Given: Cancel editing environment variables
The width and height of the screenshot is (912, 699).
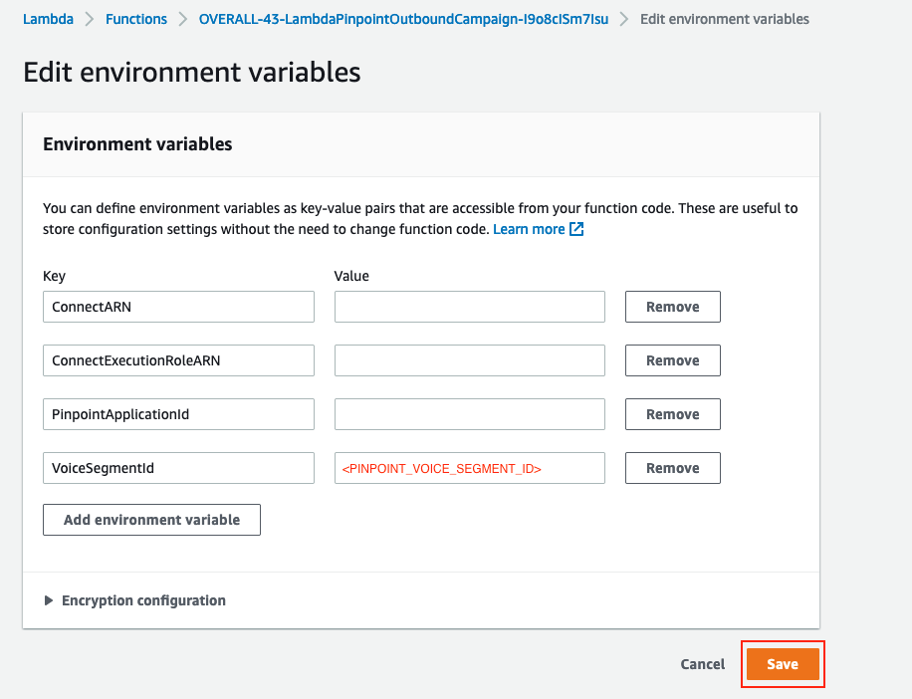Looking at the screenshot, I should tap(702, 664).
